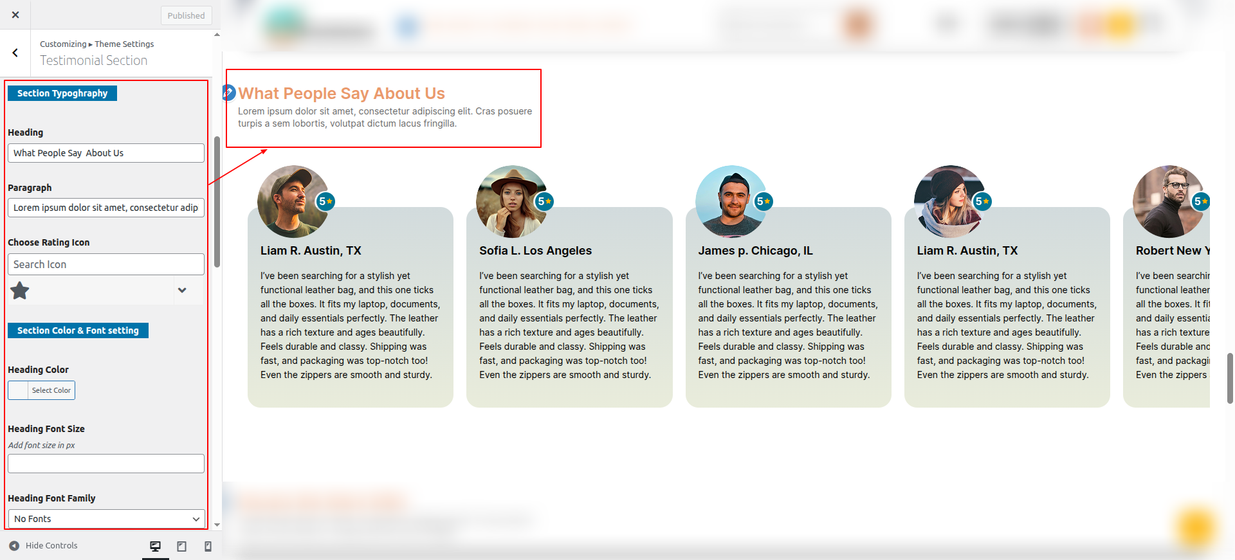1235x560 pixels.
Task: Open the Heading Font Family dropdown
Action: (x=106, y=519)
